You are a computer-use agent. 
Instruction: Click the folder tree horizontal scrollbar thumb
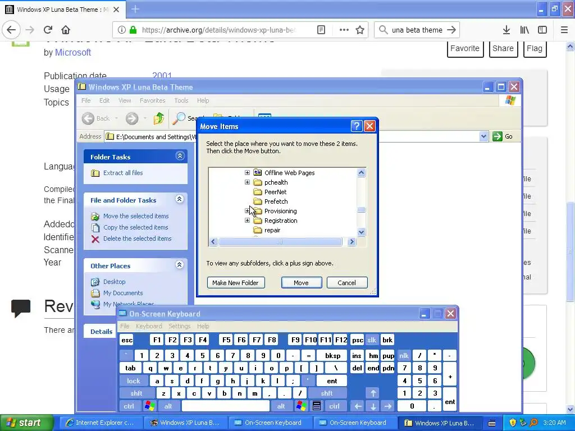click(281, 241)
